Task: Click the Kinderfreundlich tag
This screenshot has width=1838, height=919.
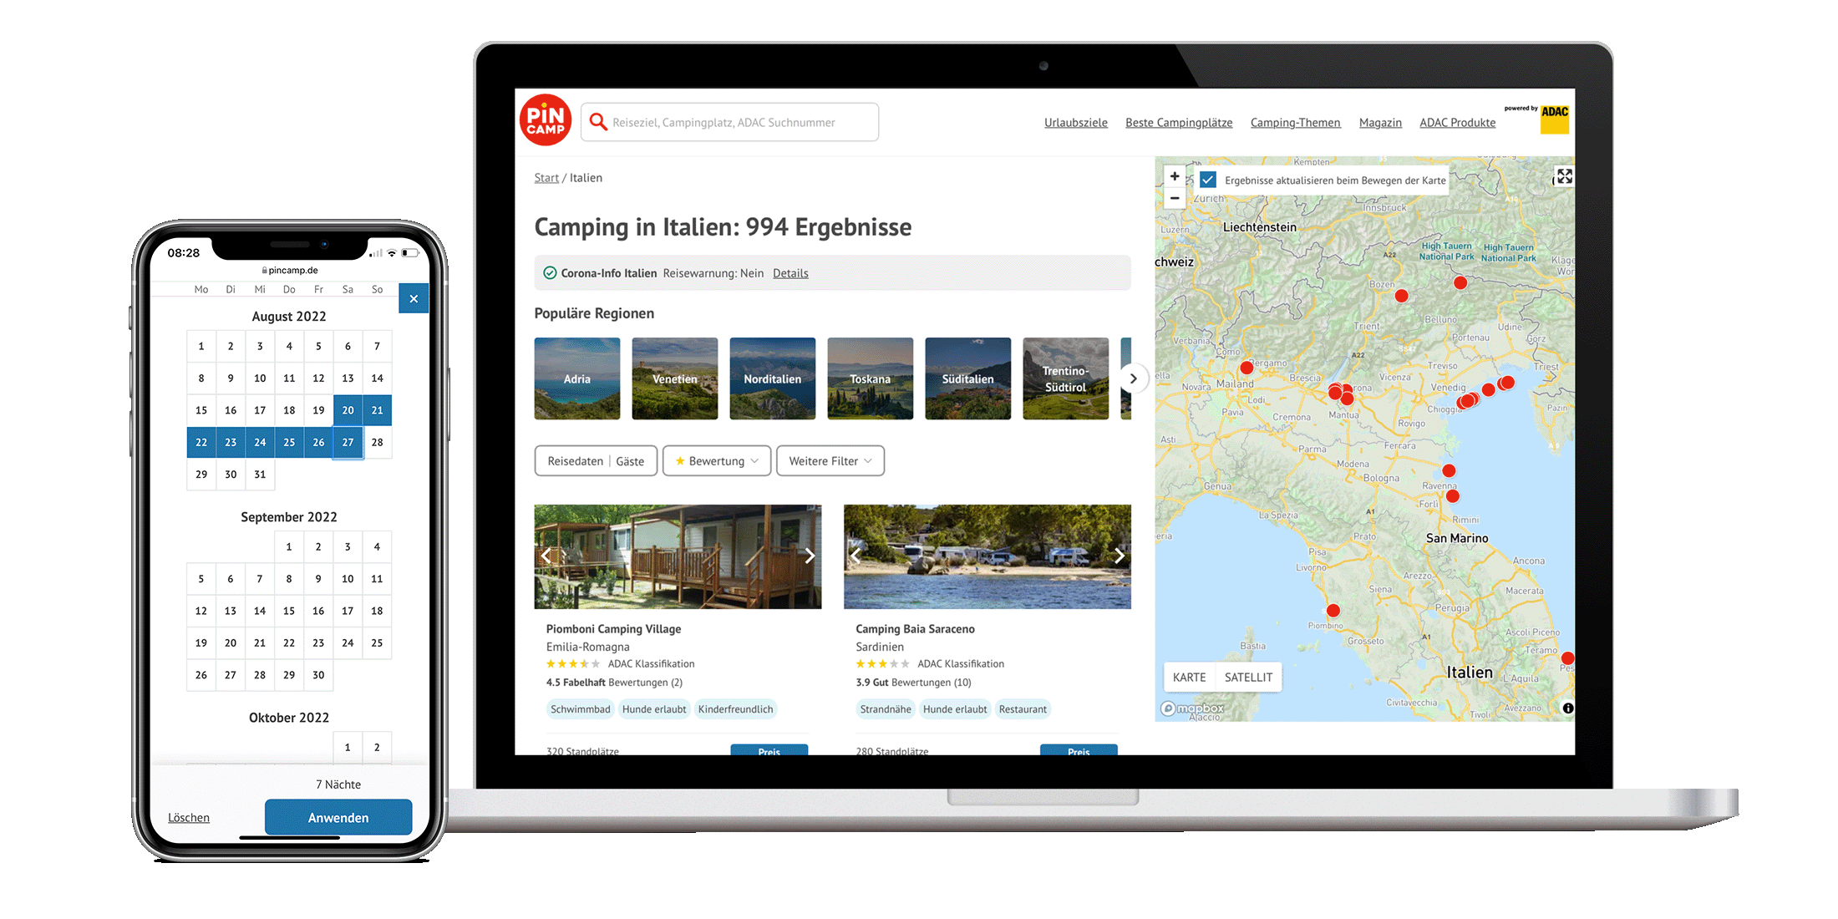Action: pyautogui.click(x=736, y=709)
